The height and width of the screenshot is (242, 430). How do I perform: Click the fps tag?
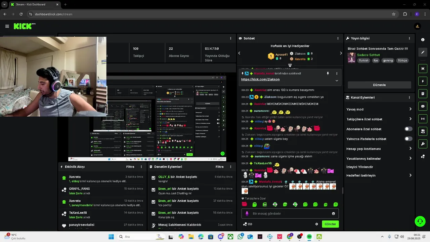pyautogui.click(x=376, y=61)
